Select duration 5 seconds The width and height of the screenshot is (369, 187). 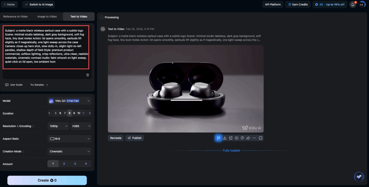click(x=55, y=113)
